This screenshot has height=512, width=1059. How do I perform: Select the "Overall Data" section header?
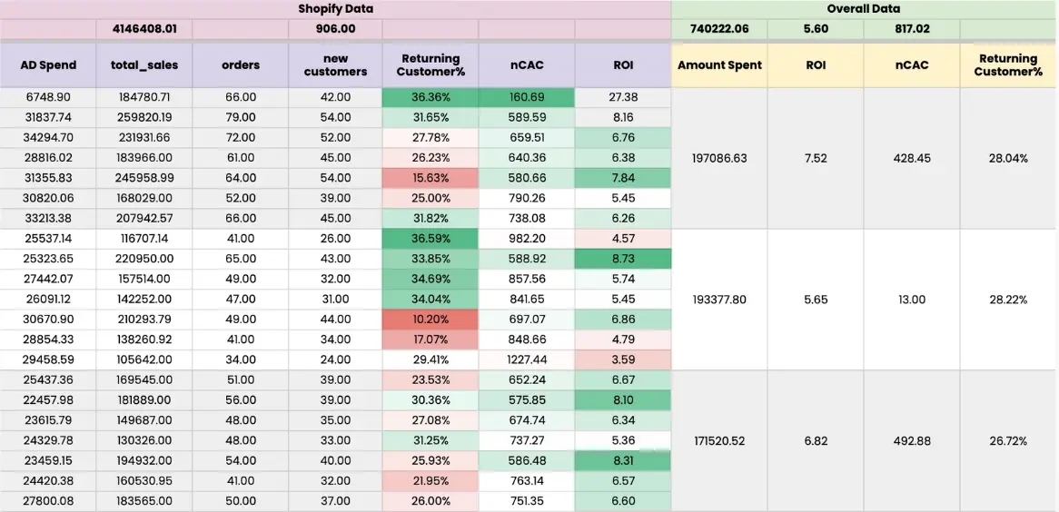(864, 9)
